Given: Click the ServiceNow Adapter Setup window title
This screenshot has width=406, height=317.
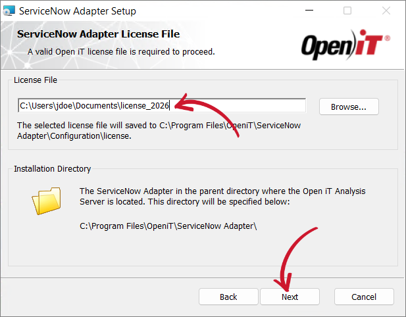Looking at the screenshot, I should [x=78, y=11].
